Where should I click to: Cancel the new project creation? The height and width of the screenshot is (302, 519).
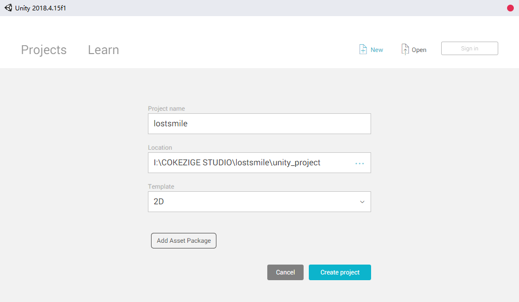285,272
